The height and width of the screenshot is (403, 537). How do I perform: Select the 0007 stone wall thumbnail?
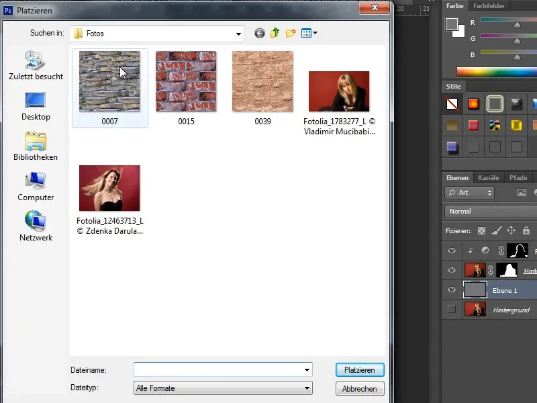coord(109,81)
